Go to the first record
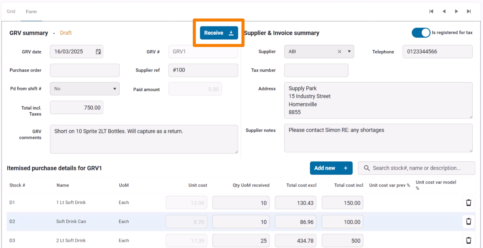 (x=431, y=11)
